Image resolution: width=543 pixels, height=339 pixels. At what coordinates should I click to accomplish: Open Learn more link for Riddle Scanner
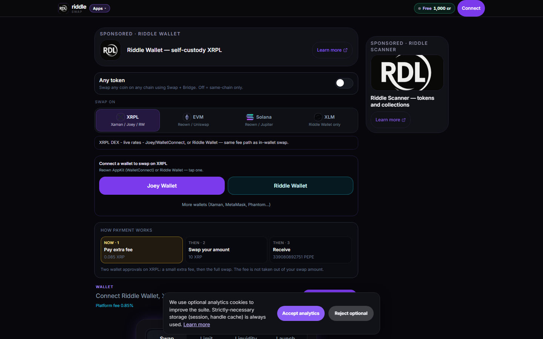(x=390, y=120)
